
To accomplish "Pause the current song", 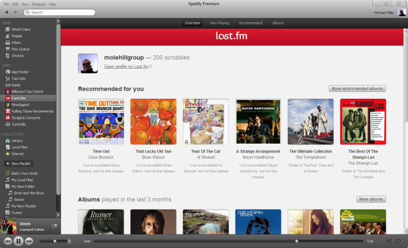I will coord(18,240).
